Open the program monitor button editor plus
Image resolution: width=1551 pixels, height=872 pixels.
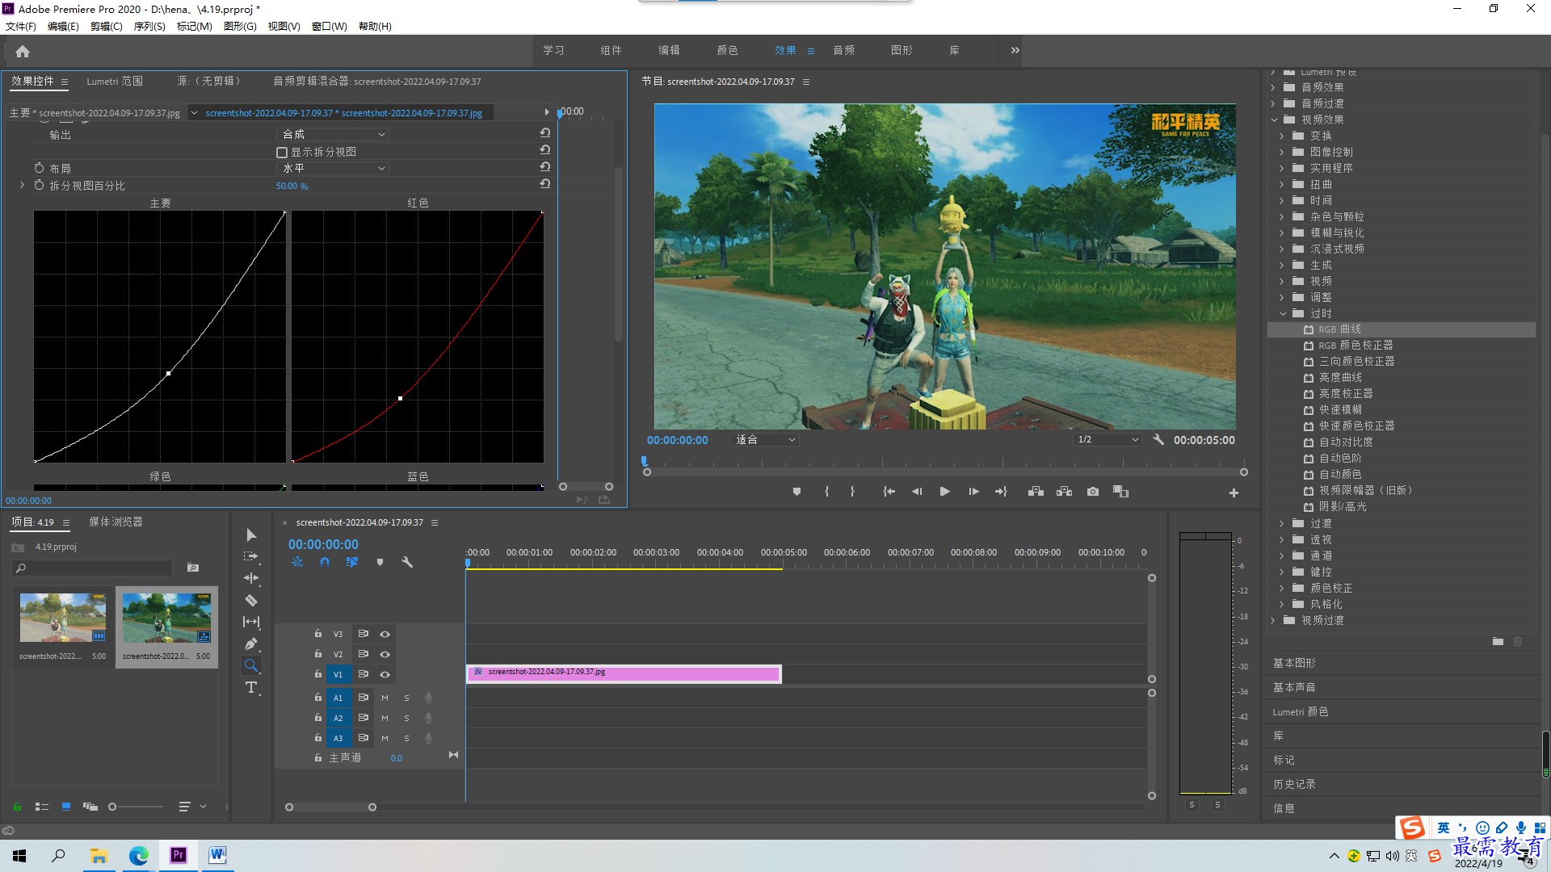click(x=1234, y=493)
